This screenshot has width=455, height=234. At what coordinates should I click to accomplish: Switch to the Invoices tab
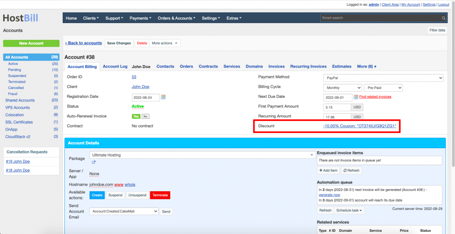(276, 66)
